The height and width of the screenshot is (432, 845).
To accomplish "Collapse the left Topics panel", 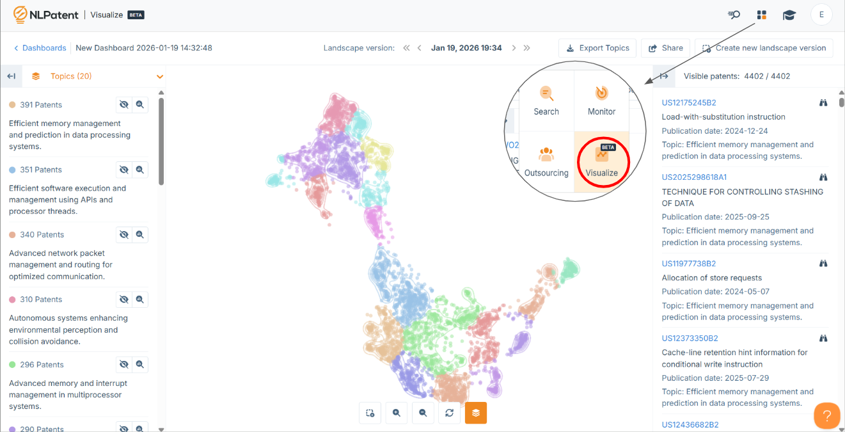I will point(11,76).
